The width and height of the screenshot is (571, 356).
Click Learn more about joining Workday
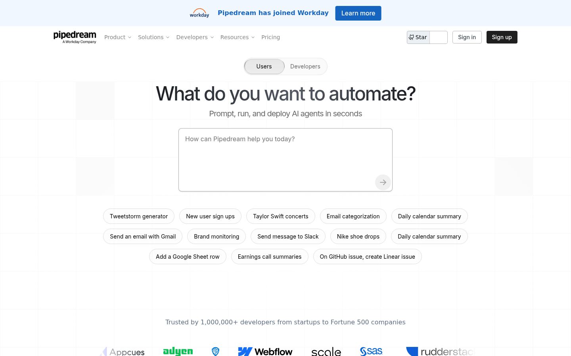pyautogui.click(x=358, y=13)
